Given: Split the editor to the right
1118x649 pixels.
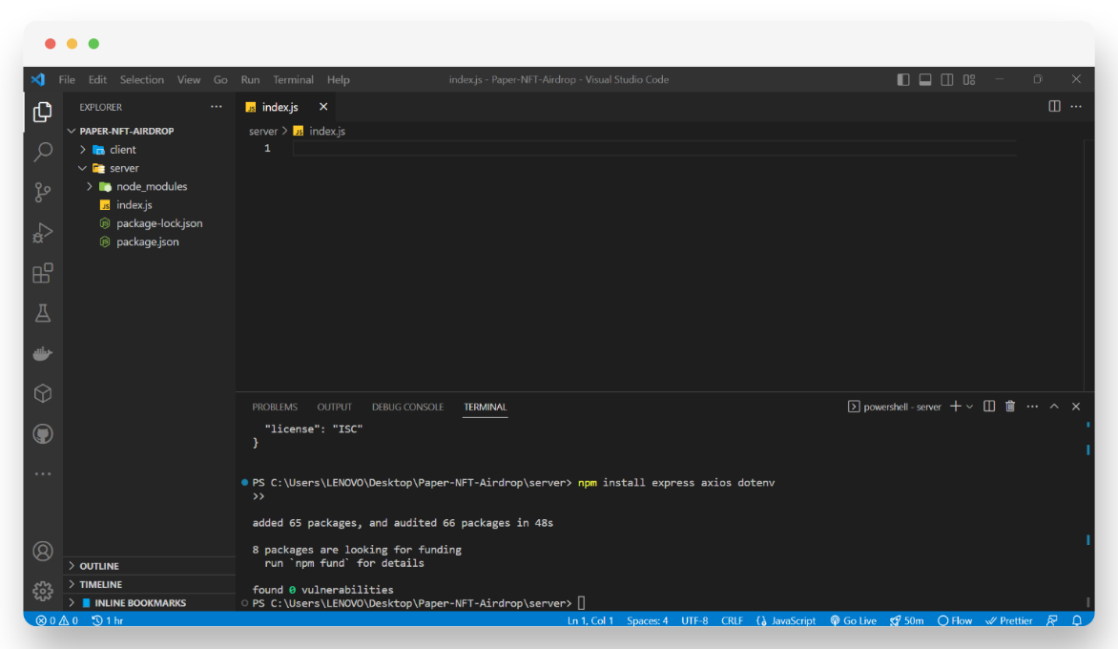Looking at the screenshot, I should (1054, 106).
